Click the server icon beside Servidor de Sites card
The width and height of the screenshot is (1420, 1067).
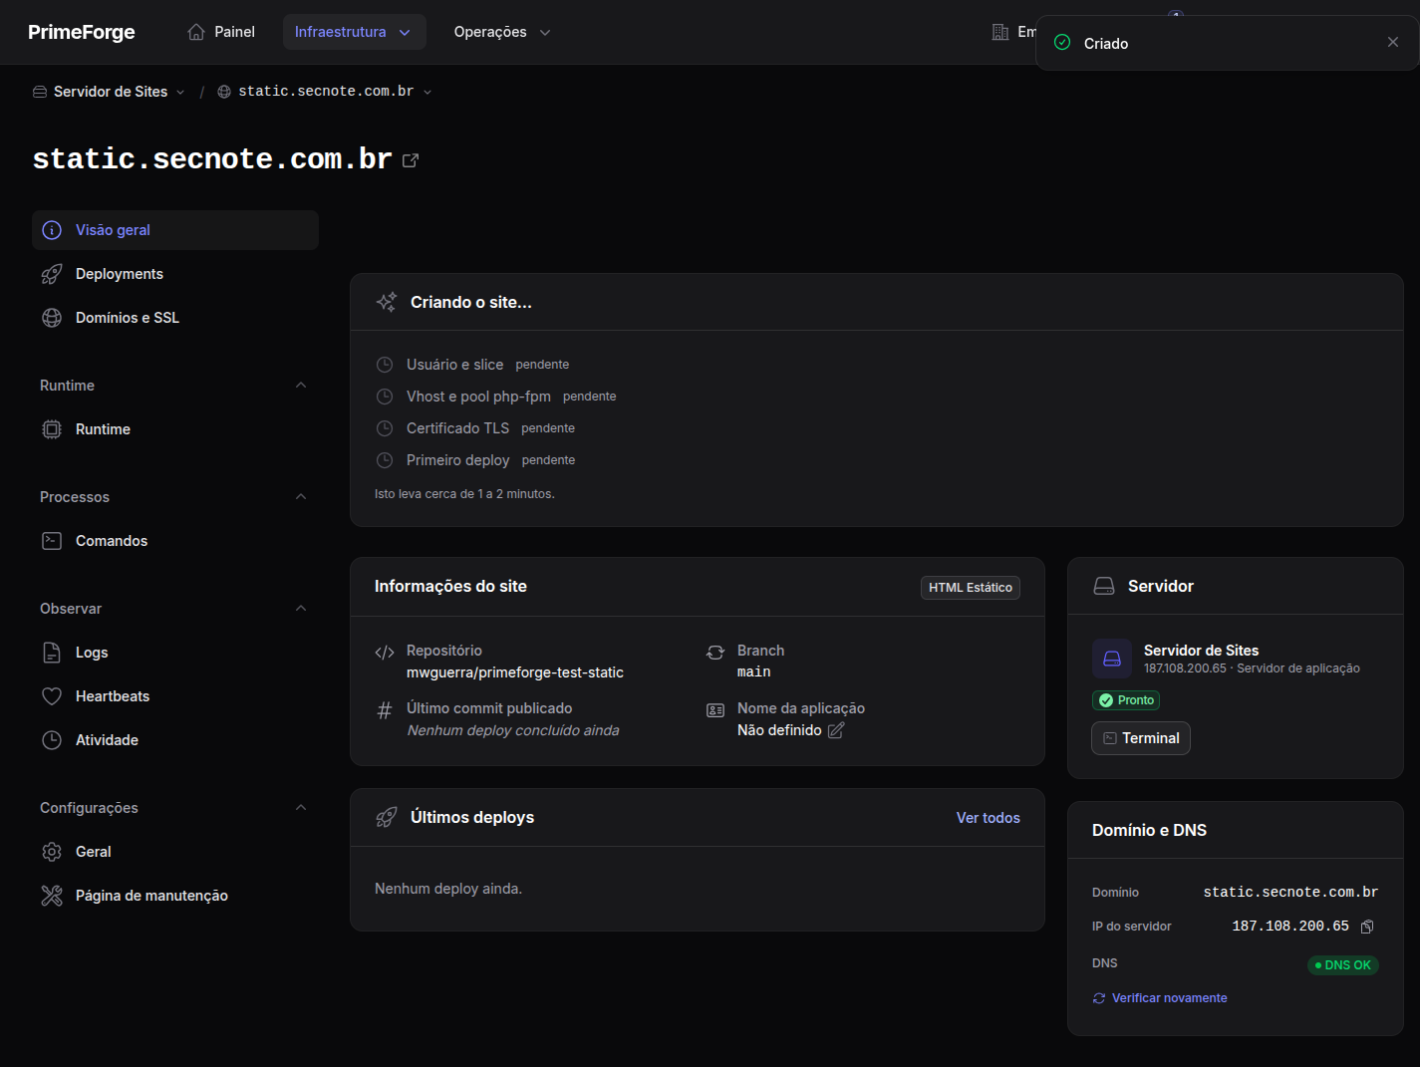pyautogui.click(x=1112, y=659)
